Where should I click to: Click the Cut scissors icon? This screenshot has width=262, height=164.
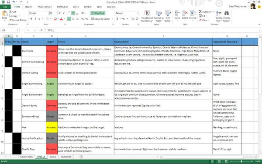click(10, 12)
